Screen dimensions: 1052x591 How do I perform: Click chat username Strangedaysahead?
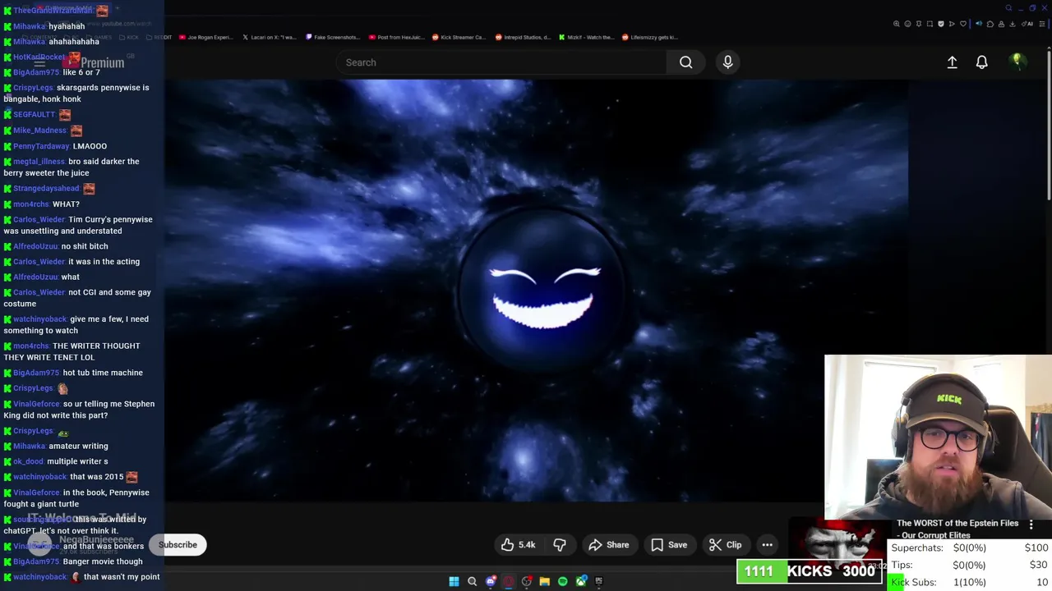(46, 189)
